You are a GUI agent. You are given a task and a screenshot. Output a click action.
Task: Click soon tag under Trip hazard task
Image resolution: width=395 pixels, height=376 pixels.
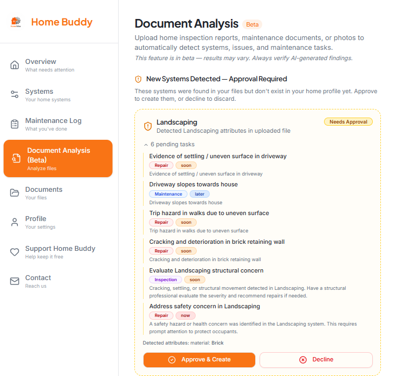point(186,222)
